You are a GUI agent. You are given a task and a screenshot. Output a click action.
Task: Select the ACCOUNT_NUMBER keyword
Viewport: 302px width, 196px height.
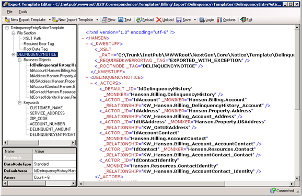tap(48, 124)
